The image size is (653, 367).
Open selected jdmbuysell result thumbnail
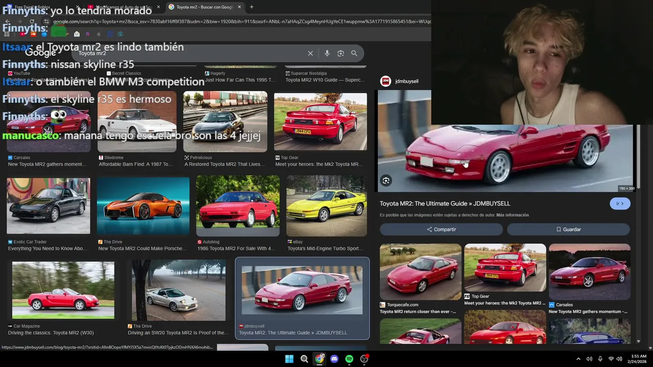[x=302, y=290]
